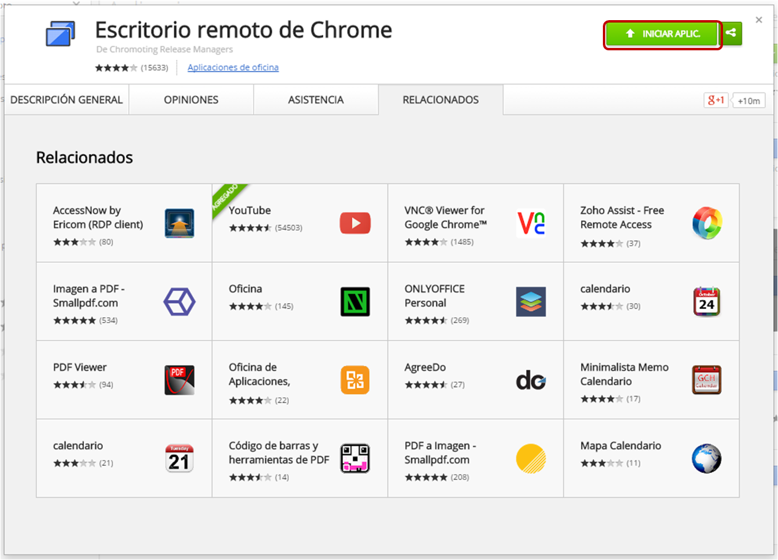Click the Chrome Remote Desktop app icon
This screenshot has height=560, width=778.
click(x=61, y=34)
